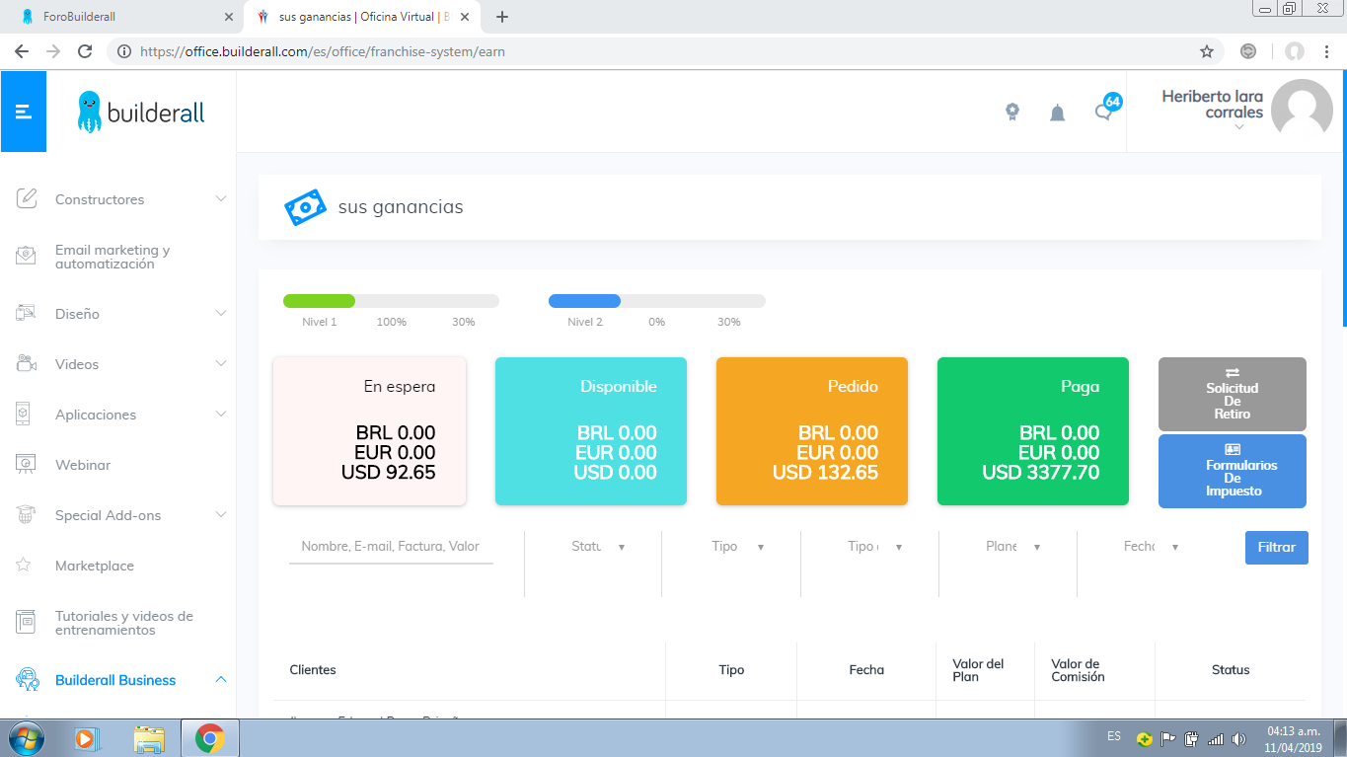
Task: Click the Nombre, E-mail, Factura search field
Action: (x=391, y=547)
